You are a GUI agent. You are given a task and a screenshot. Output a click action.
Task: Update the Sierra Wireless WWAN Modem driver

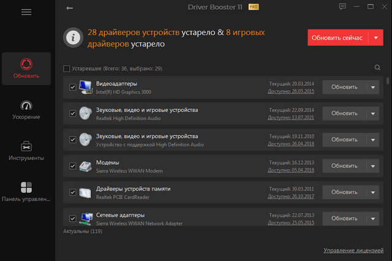(x=344, y=166)
